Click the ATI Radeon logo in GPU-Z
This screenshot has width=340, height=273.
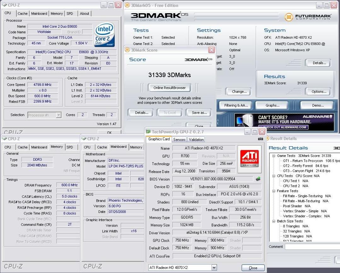coord(249,159)
